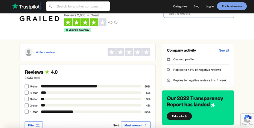Viewport: 254px width, 128px height.
Task: Click the For businesses button
Action: [232, 6]
